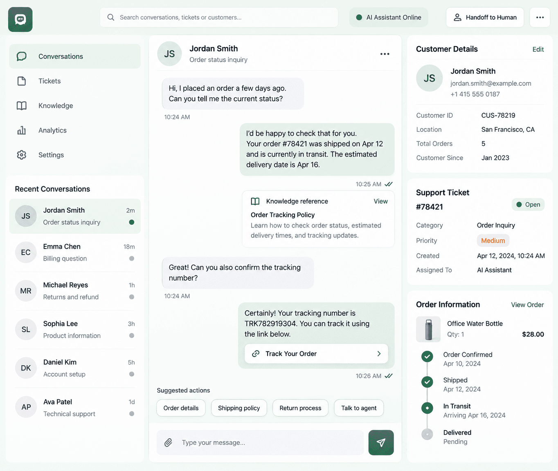Click the Medium priority badge
Viewport: 558px width, 471px height.
pyautogui.click(x=493, y=241)
